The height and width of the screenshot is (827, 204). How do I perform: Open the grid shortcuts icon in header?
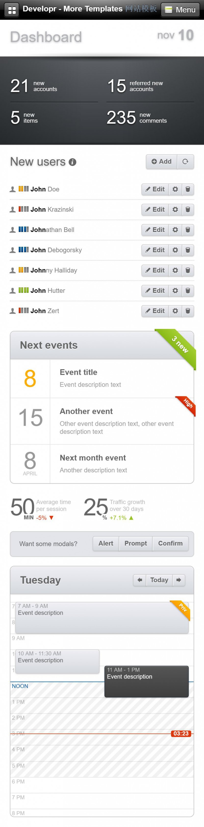[12, 10]
